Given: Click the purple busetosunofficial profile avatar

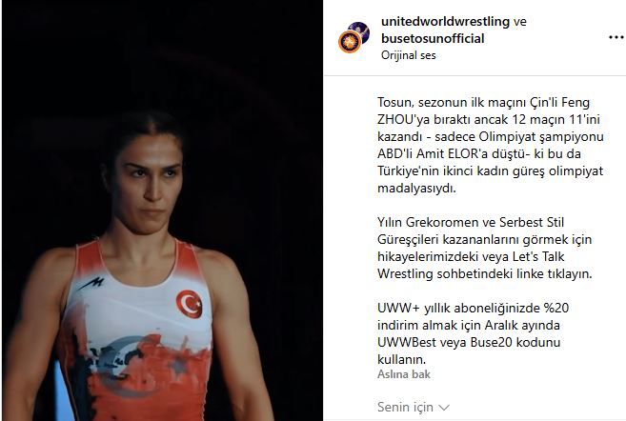Looking at the screenshot, I should pyautogui.click(x=359, y=31).
